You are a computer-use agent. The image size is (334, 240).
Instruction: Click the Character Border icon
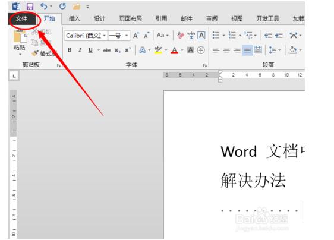(201, 36)
